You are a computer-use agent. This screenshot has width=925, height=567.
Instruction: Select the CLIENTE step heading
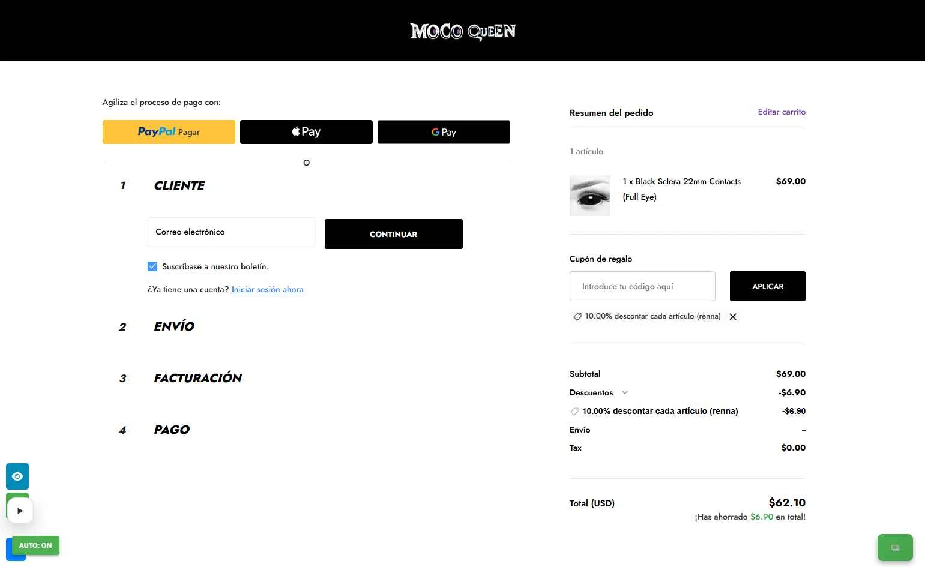(x=179, y=185)
